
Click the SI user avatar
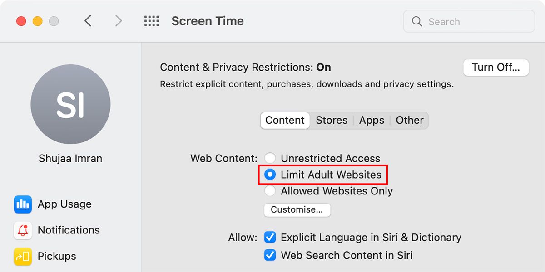click(70, 104)
